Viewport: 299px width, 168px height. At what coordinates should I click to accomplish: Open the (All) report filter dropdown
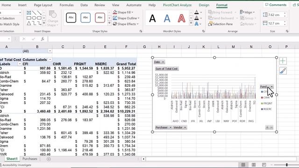[50, 51]
